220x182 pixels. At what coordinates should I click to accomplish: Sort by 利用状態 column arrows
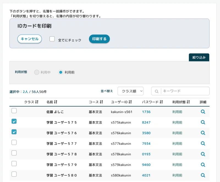coord(188,102)
